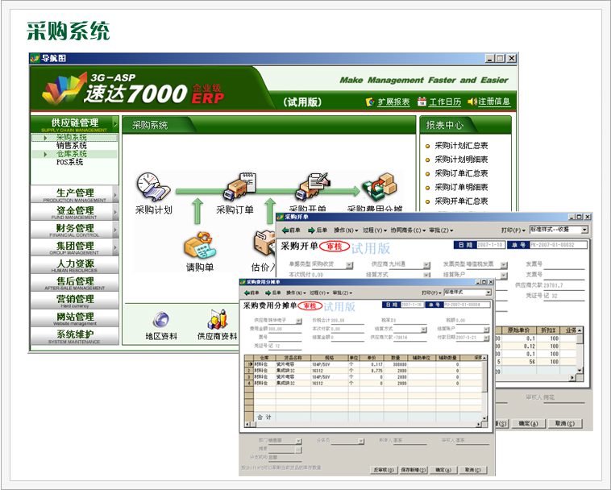Open 打印(P) menu in 采购费用分摊单 window
This screenshot has height=490, width=611.
tap(431, 293)
